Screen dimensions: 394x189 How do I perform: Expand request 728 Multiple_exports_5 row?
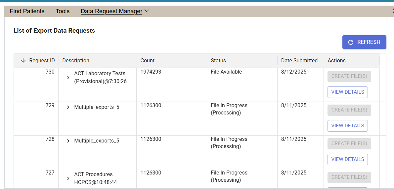coord(68,141)
